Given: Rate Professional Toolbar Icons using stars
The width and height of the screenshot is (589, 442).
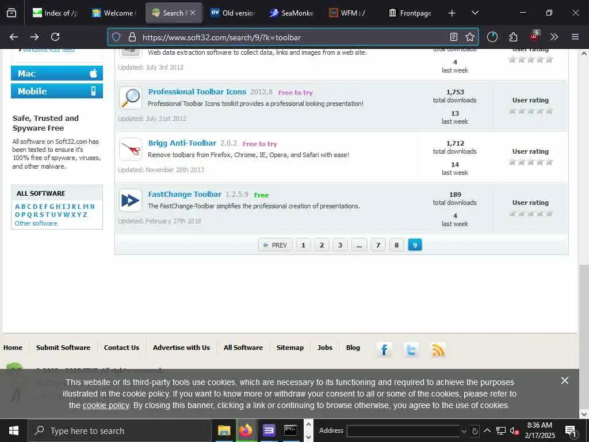Looking at the screenshot, I should click(x=530, y=111).
